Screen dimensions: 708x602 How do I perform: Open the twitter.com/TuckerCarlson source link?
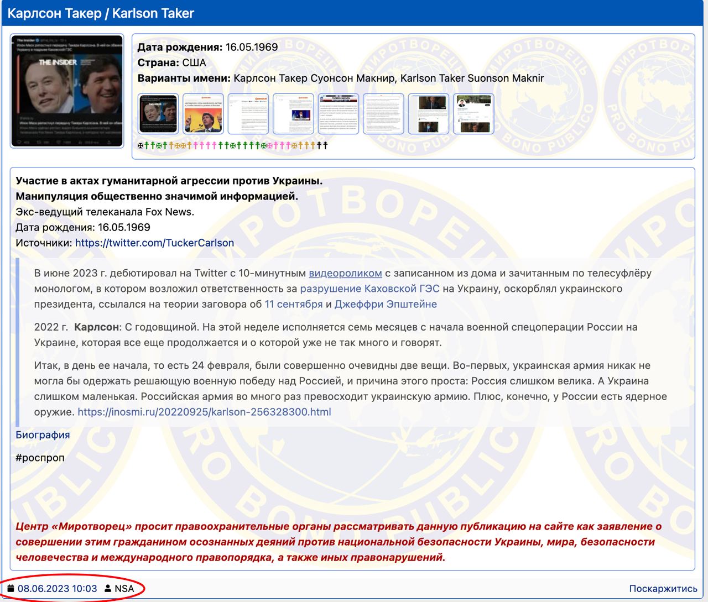154,243
